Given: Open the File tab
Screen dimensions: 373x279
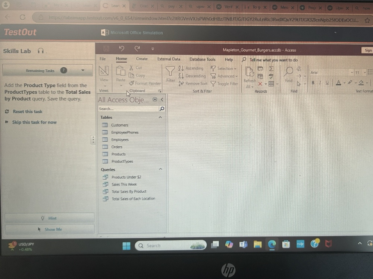Looking at the screenshot, I should (x=103, y=59).
